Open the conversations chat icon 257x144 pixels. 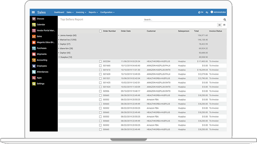207,13
